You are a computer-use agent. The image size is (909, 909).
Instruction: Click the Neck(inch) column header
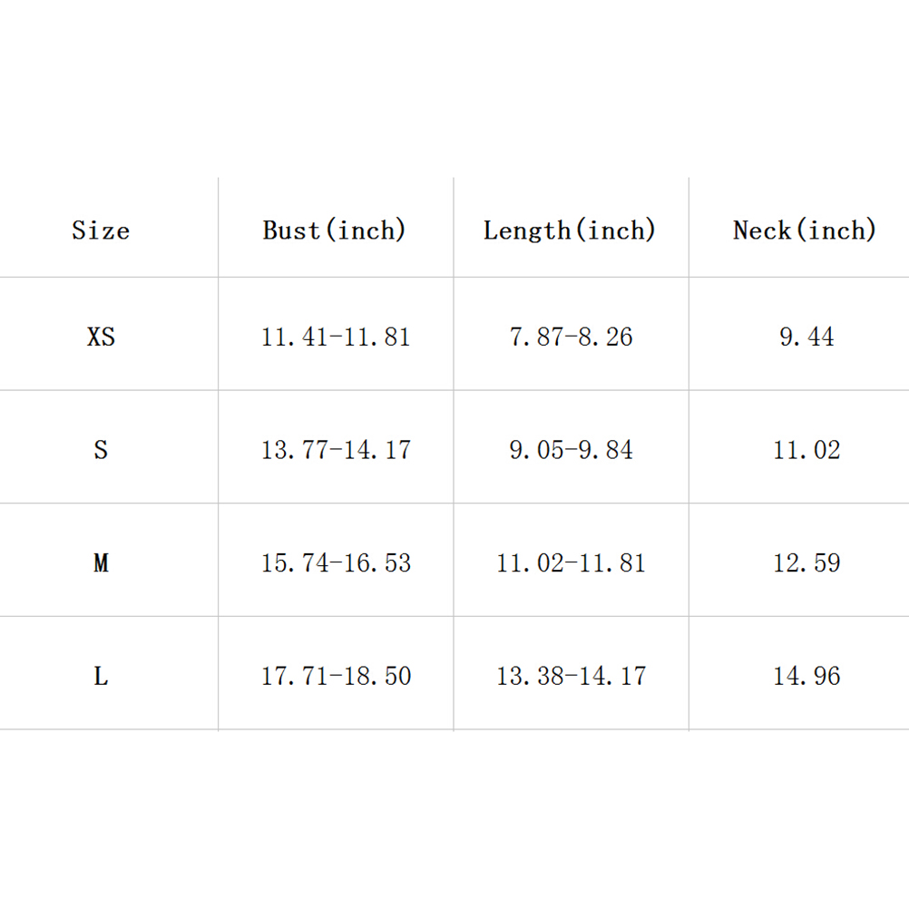[x=805, y=230]
